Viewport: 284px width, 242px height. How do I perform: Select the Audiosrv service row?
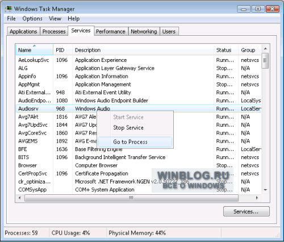pos(139,109)
